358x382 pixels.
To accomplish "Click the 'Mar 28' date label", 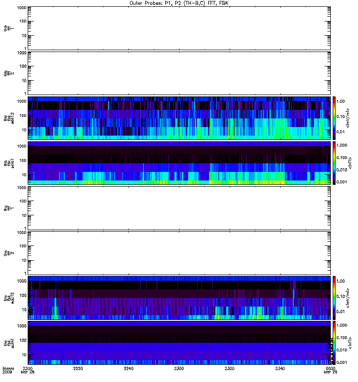I will (x=28, y=372).
